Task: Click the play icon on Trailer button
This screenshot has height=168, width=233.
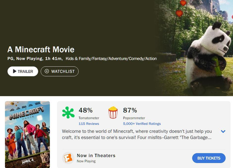Action: click(x=14, y=71)
